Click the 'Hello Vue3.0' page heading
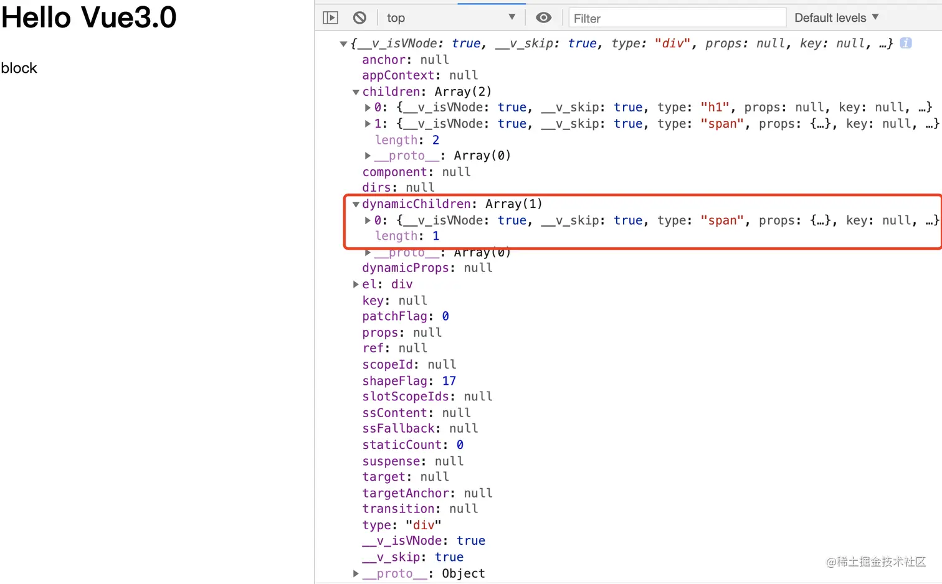The width and height of the screenshot is (942, 584). (x=89, y=17)
